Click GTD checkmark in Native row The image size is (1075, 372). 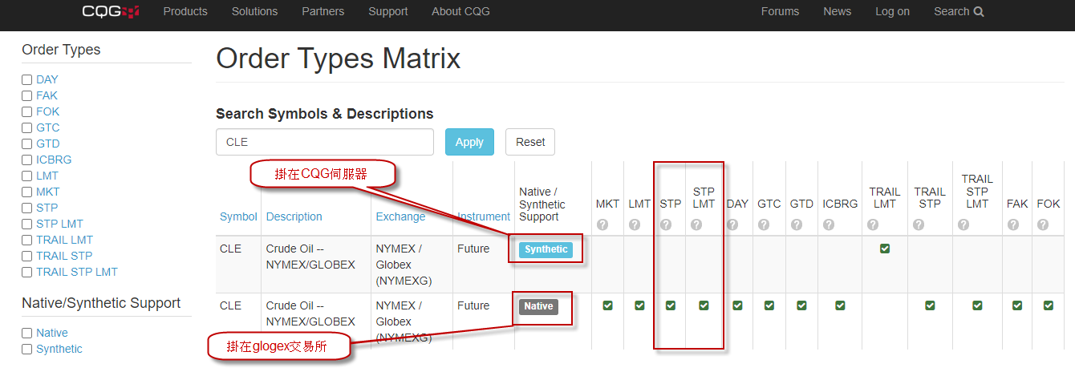coord(801,305)
